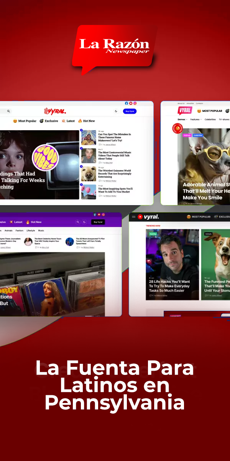Click YouTube icon in white Vyral demo header

pos(131,103)
